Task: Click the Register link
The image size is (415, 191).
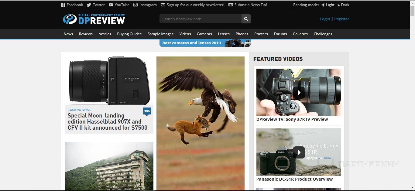Action: (x=342, y=19)
